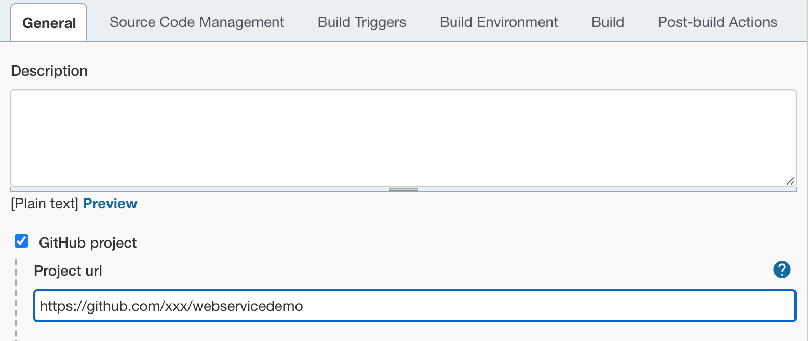Image resolution: width=808 pixels, height=341 pixels.
Task: Click the Description heading label
Action: tap(49, 71)
